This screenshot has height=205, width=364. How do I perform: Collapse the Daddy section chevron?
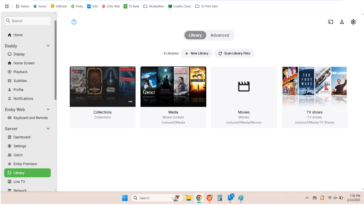48,46
